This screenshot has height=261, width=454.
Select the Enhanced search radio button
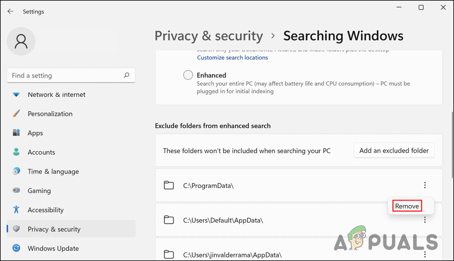[188, 75]
